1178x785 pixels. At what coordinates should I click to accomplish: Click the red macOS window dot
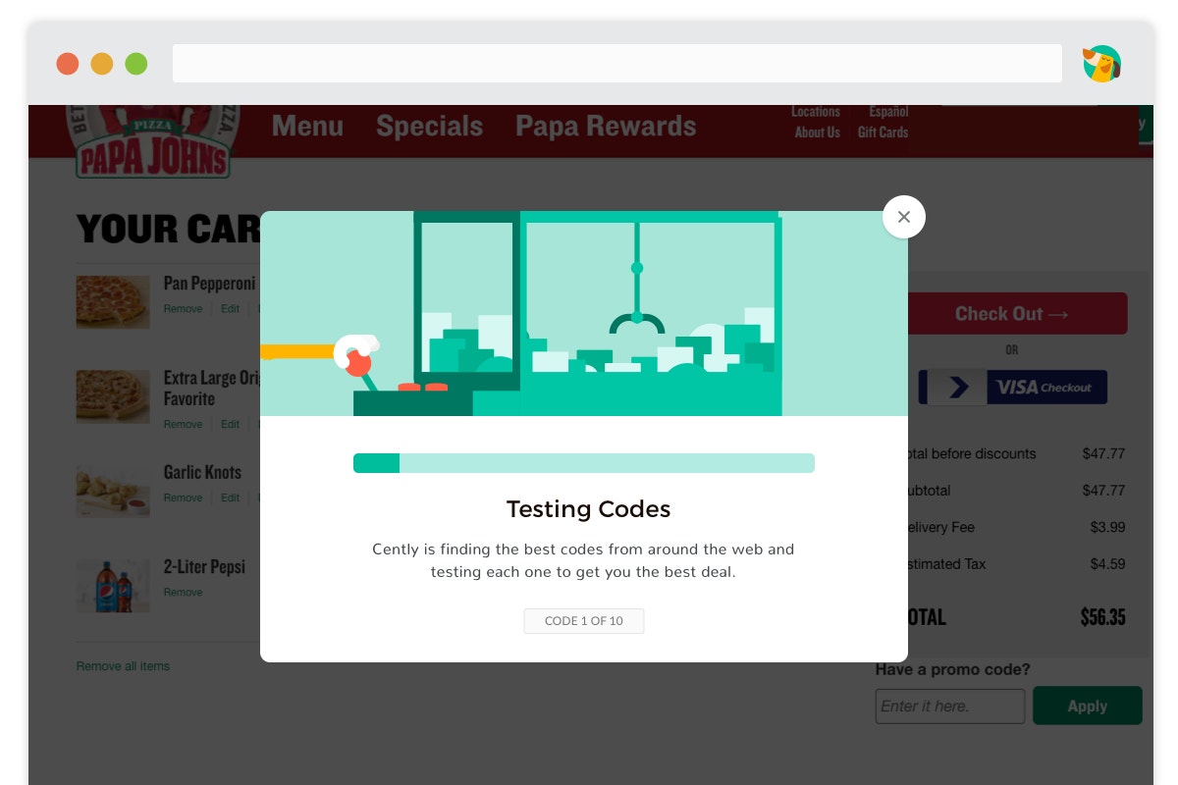(x=68, y=64)
